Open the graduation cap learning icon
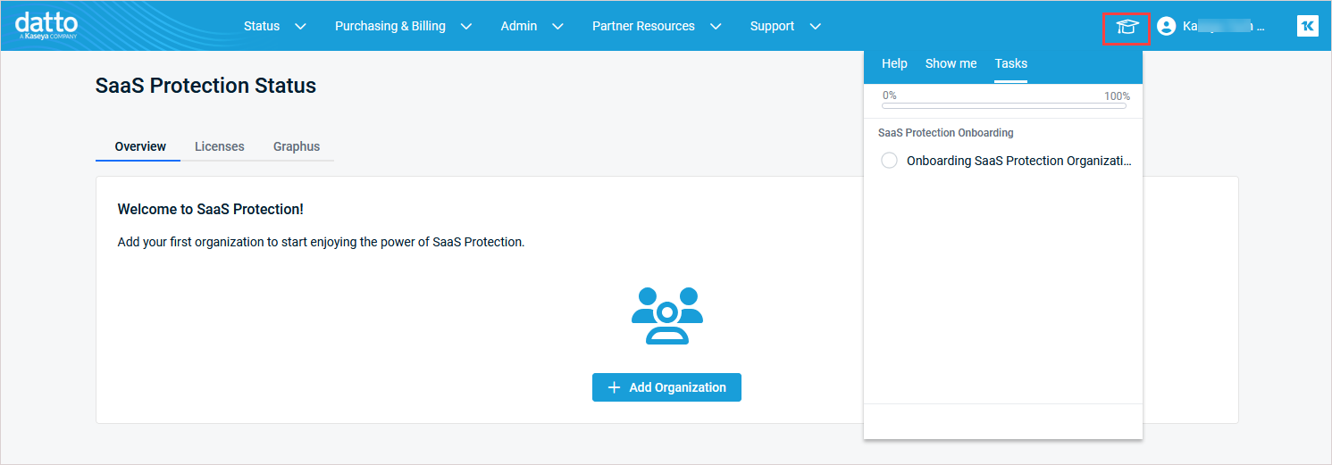The image size is (1332, 465). (x=1126, y=27)
